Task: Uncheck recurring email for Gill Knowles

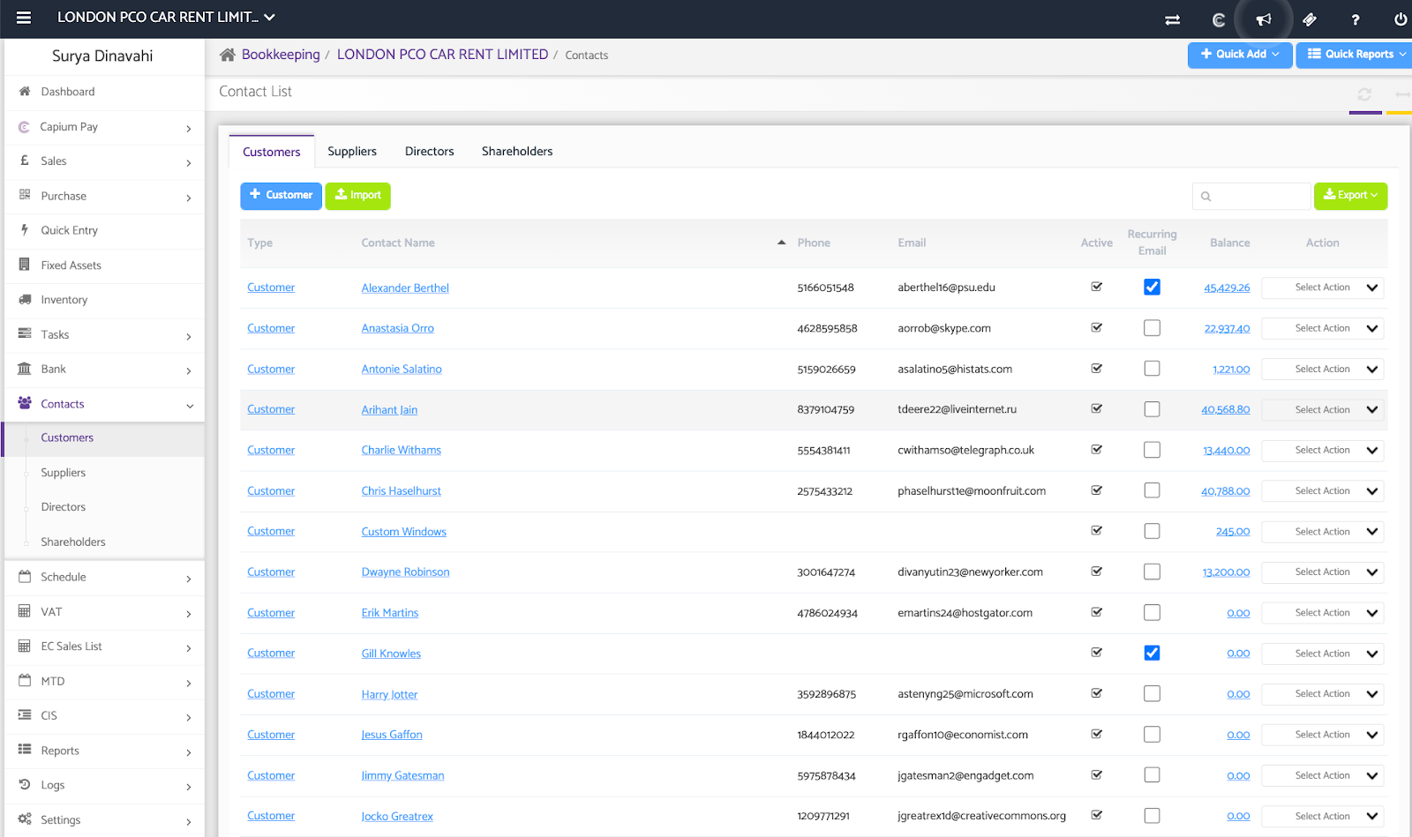Action: click(x=1152, y=653)
